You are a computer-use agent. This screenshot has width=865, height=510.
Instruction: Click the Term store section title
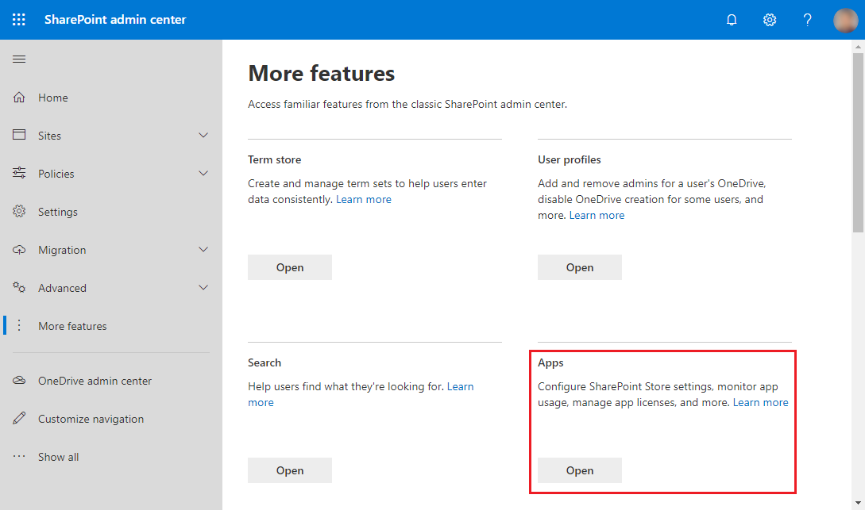[275, 159]
